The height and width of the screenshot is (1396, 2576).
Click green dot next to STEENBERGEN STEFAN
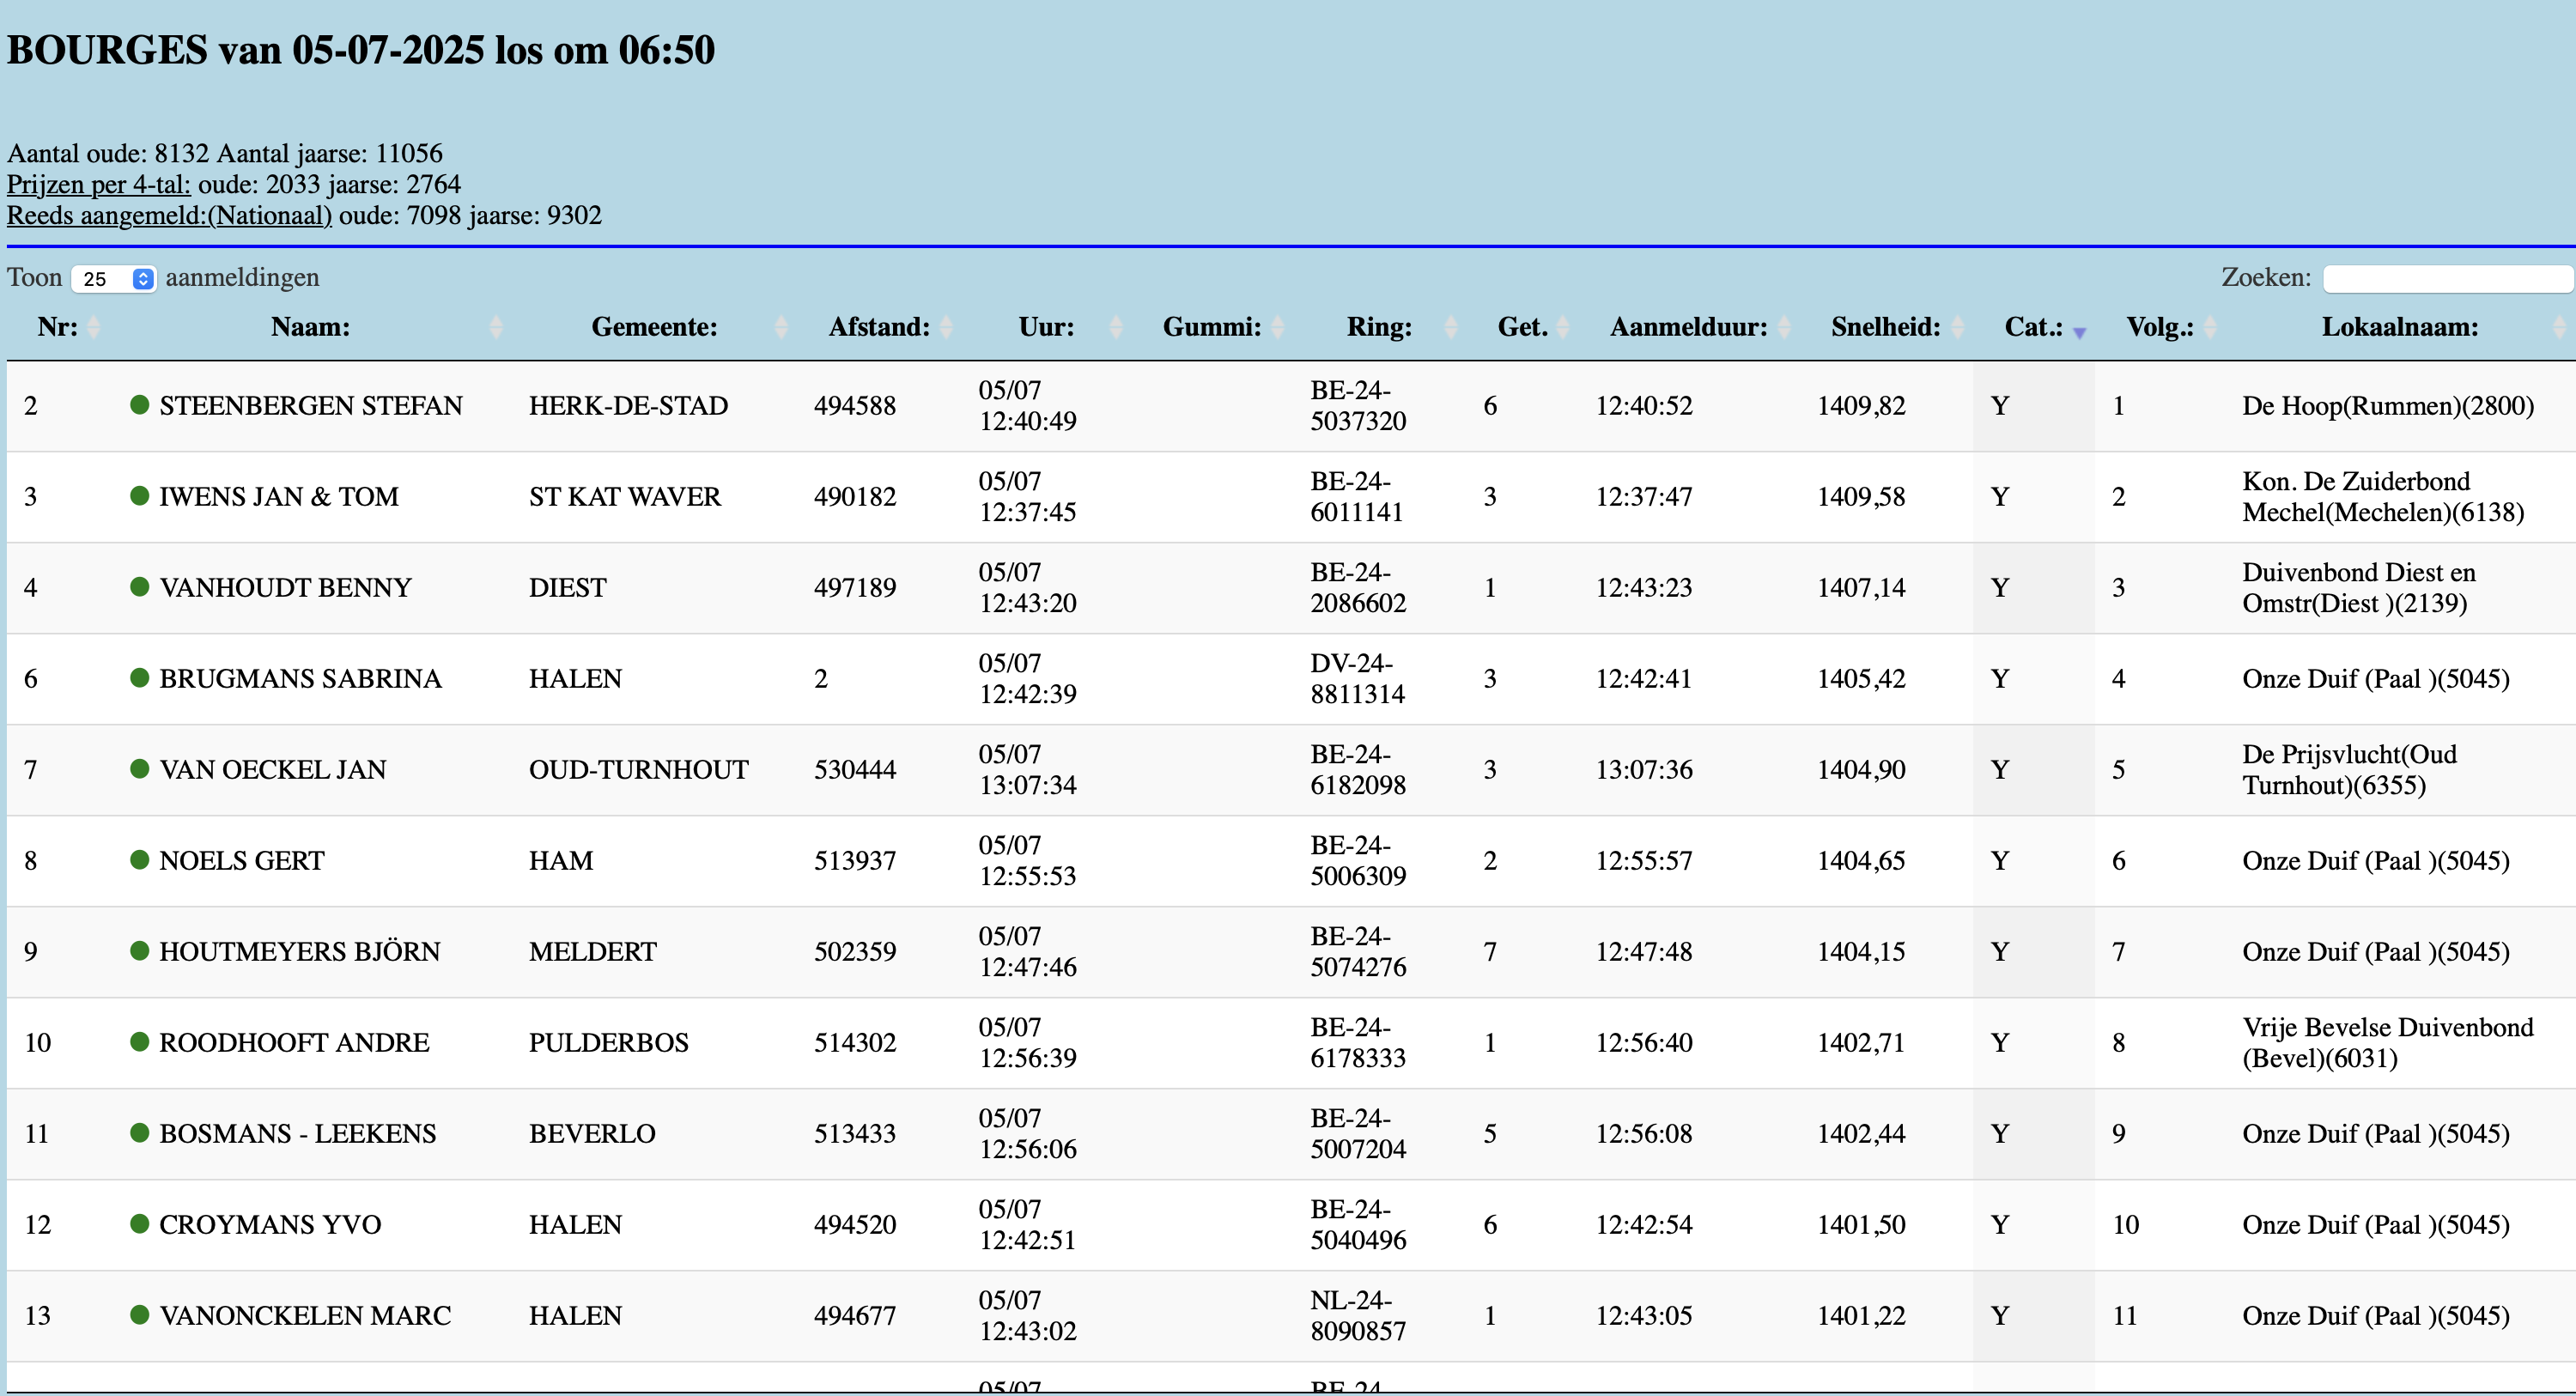pyautogui.click(x=140, y=405)
